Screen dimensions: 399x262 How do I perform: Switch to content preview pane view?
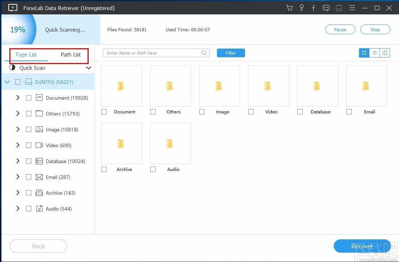pos(385,53)
